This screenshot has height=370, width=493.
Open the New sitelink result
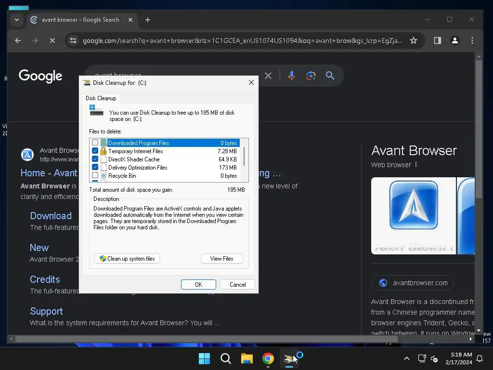39,248
